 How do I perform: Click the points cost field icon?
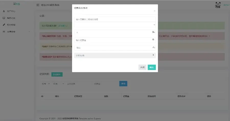point(153,55)
